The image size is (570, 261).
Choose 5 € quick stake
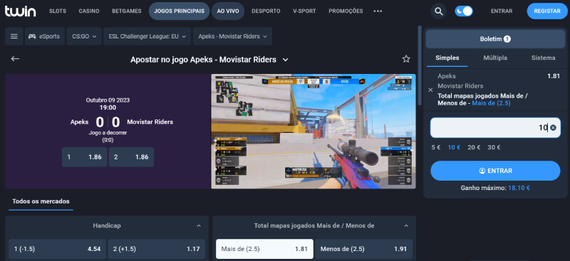tap(436, 147)
